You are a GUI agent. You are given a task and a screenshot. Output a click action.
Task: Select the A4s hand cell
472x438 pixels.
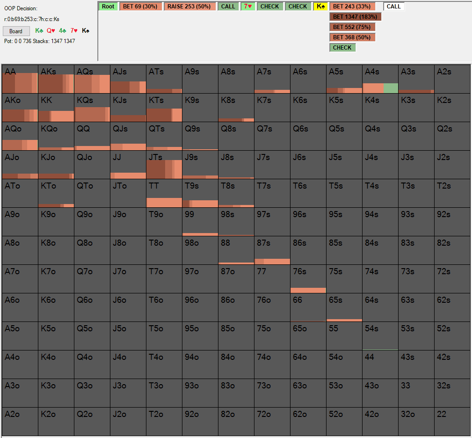pos(380,80)
